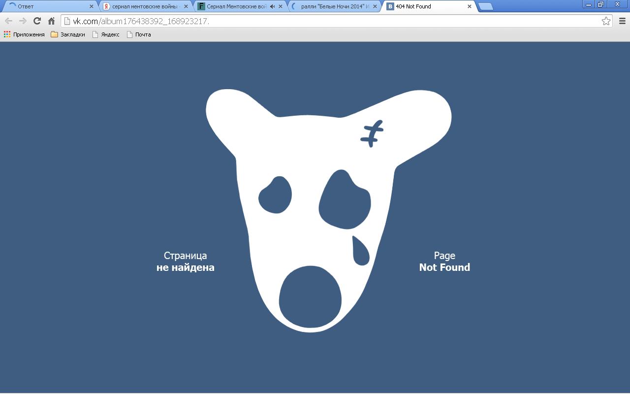Switch to the ралли Белые Ночи 2014 tab
This screenshot has width=630, height=394.
pos(335,6)
